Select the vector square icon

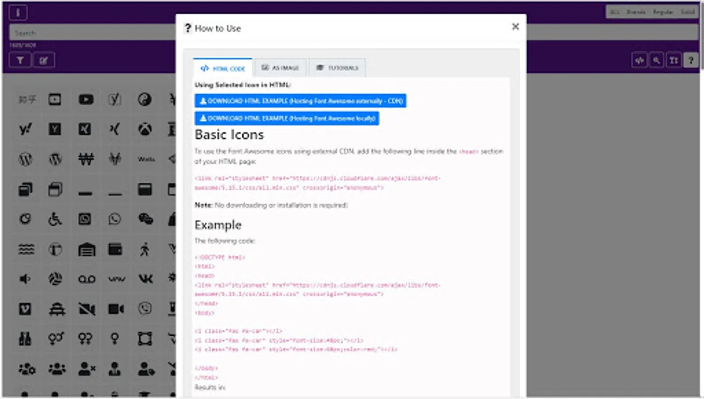tap(144, 339)
